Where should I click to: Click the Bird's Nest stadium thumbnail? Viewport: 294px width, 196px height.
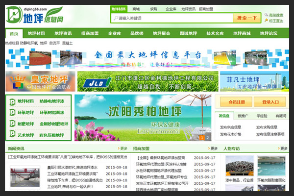click(240, 166)
